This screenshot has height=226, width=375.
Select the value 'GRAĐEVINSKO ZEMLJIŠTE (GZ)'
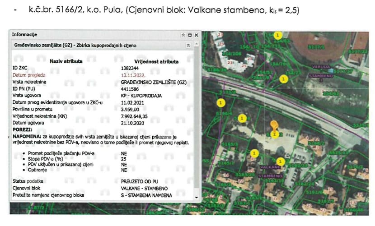154,83
